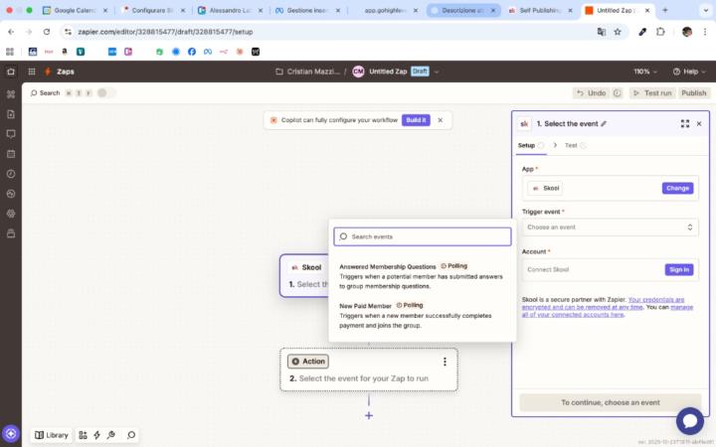This screenshot has height=447, width=716.
Task: Switch to the Setup tab
Action: (x=531, y=145)
